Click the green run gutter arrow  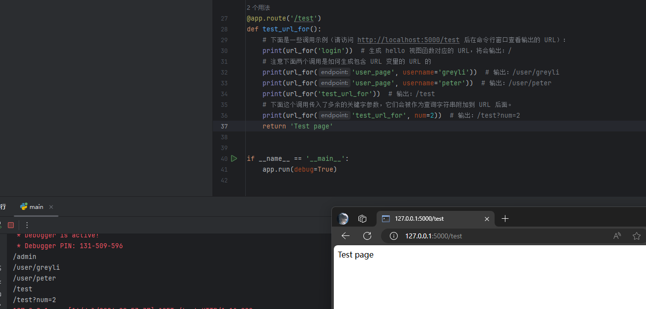tap(234, 158)
